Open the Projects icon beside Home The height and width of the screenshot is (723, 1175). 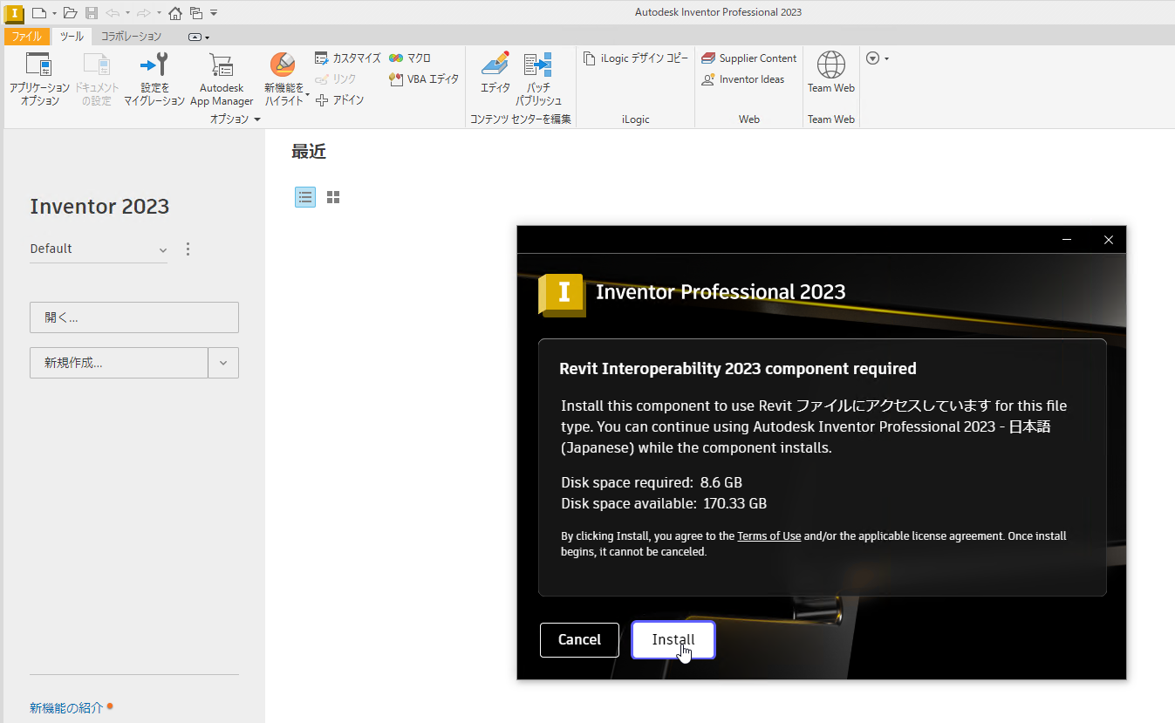pyautogui.click(x=196, y=13)
